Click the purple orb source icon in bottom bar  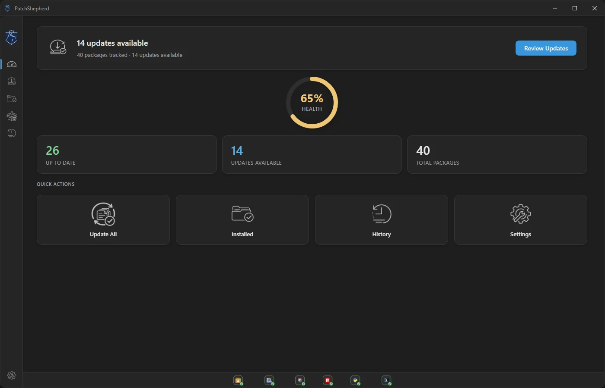coord(300,380)
